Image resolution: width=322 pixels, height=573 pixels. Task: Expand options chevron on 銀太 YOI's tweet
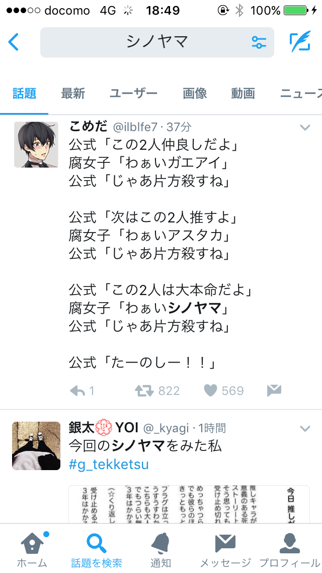[x=305, y=428]
